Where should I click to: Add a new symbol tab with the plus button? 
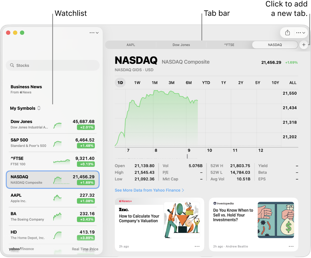click(304, 45)
